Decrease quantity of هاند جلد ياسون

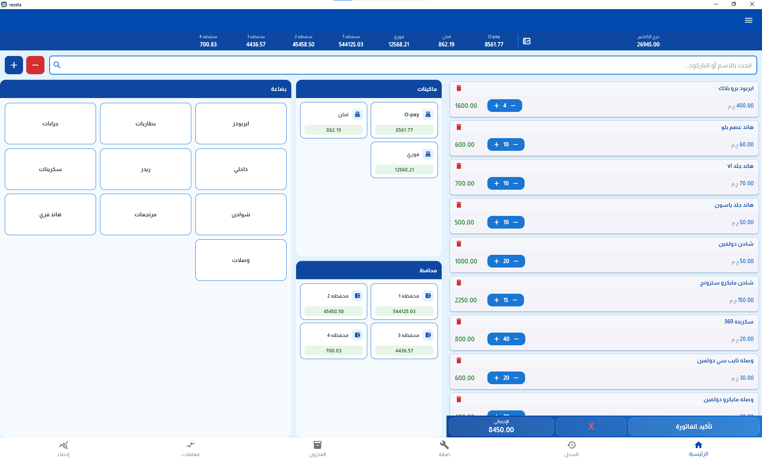[x=516, y=222]
